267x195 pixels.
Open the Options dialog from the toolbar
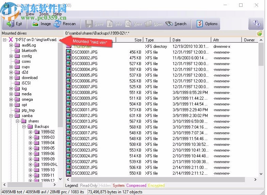207,24
